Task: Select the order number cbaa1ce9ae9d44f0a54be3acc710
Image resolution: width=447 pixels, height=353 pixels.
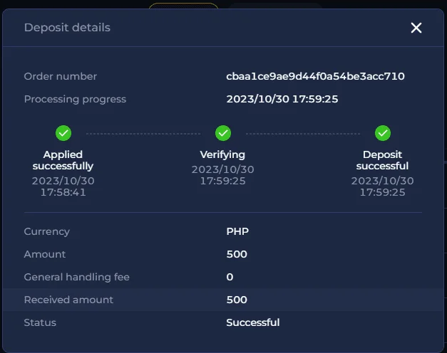Action: (315, 76)
